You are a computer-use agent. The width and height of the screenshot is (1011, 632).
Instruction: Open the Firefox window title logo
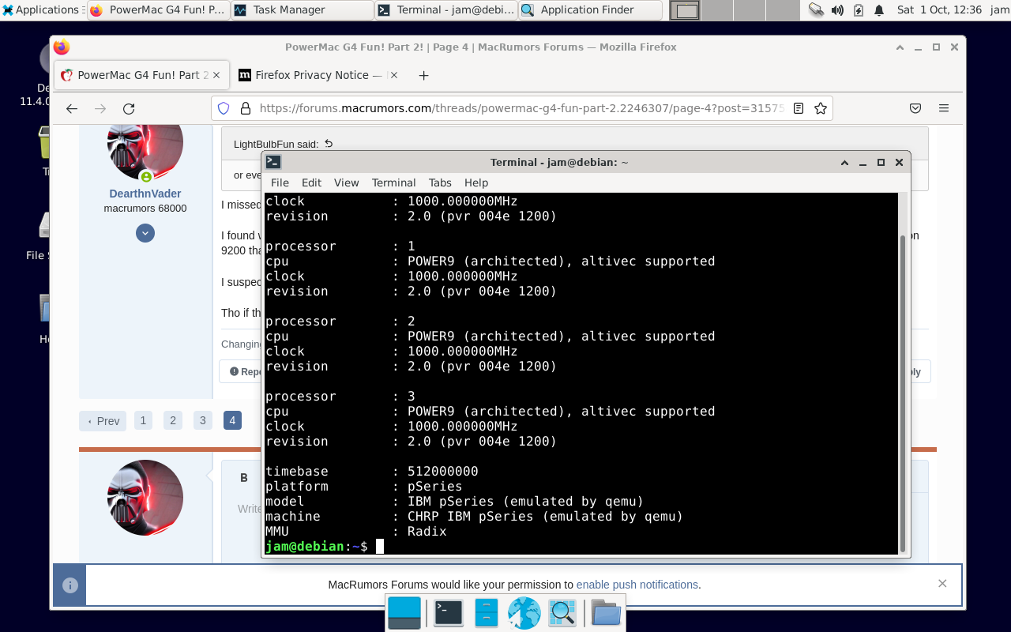click(62, 47)
